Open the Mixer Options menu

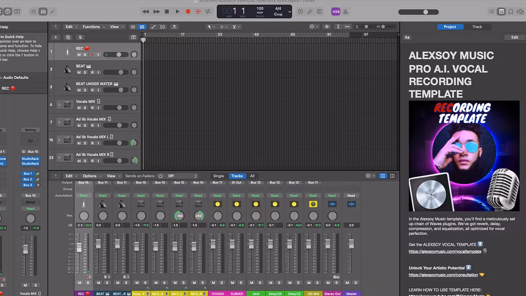tap(92, 176)
